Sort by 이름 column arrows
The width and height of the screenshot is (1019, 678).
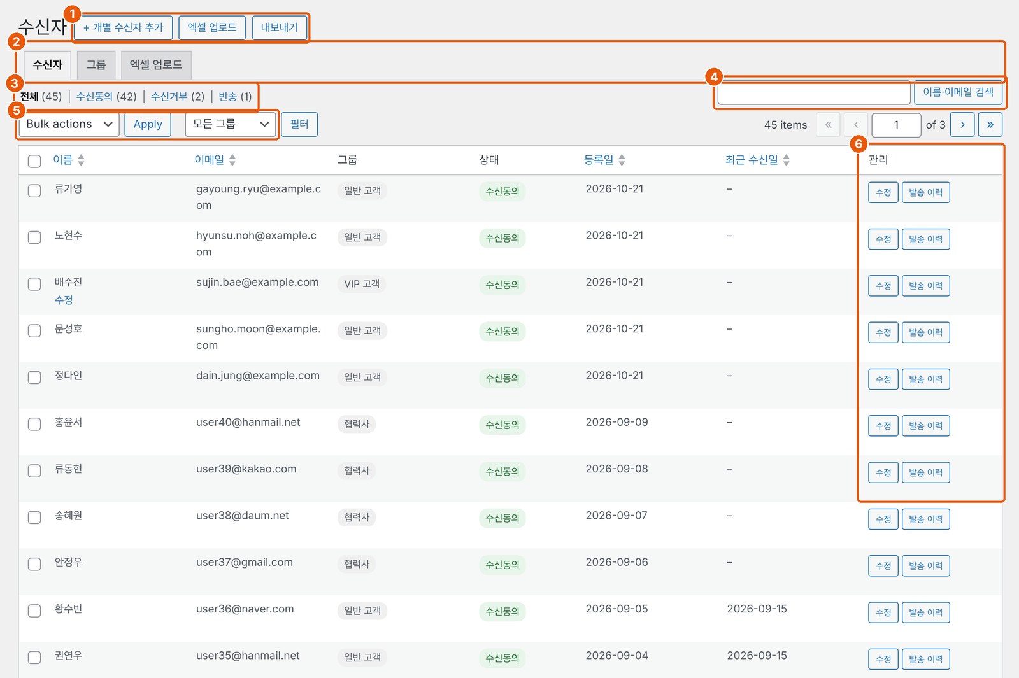pos(81,160)
